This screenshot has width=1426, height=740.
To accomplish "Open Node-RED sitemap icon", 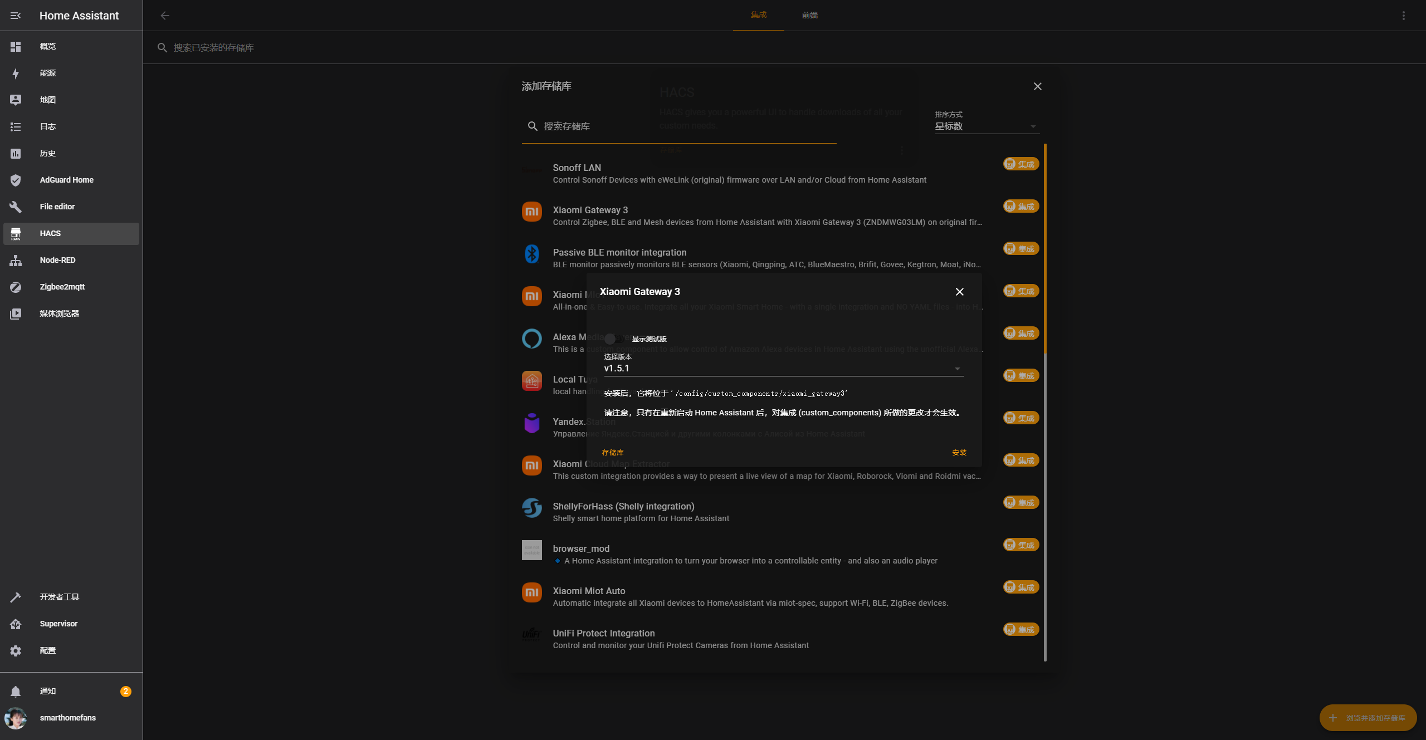I will [16, 260].
